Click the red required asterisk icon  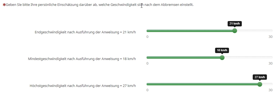pyautogui.click(x=4, y=5)
